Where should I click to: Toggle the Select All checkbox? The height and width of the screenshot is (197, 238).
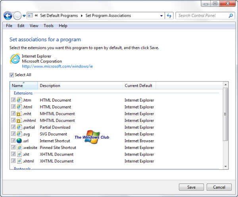pyautogui.click(x=12, y=75)
